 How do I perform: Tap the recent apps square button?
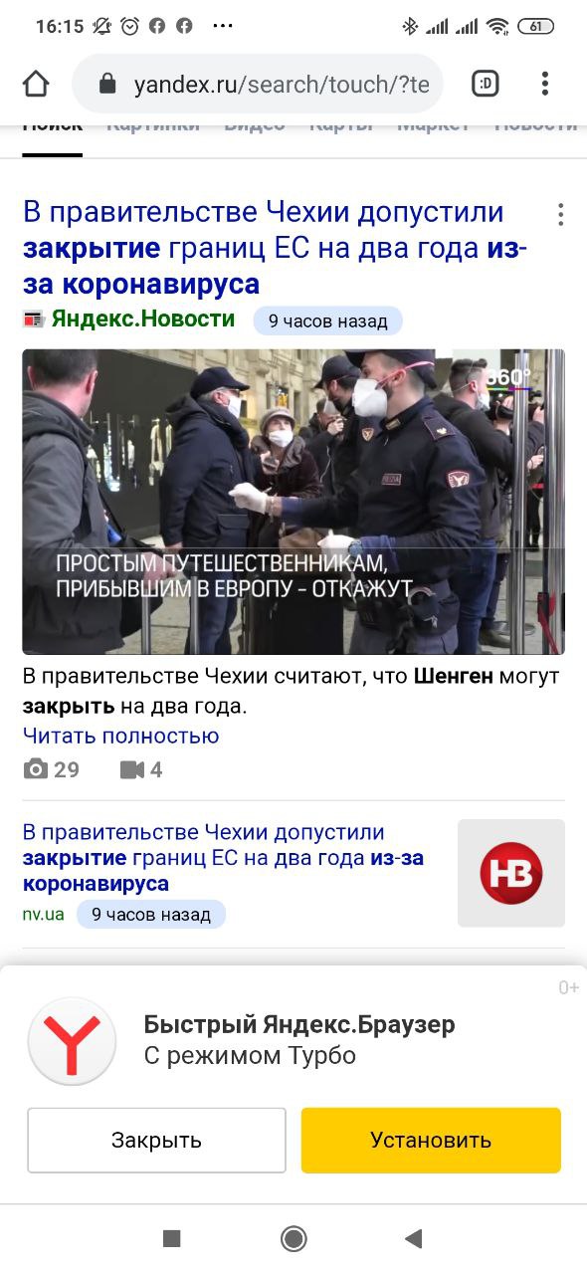coord(172,1238)
